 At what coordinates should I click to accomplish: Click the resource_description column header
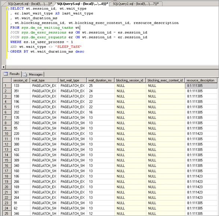(x=201, y=80)
